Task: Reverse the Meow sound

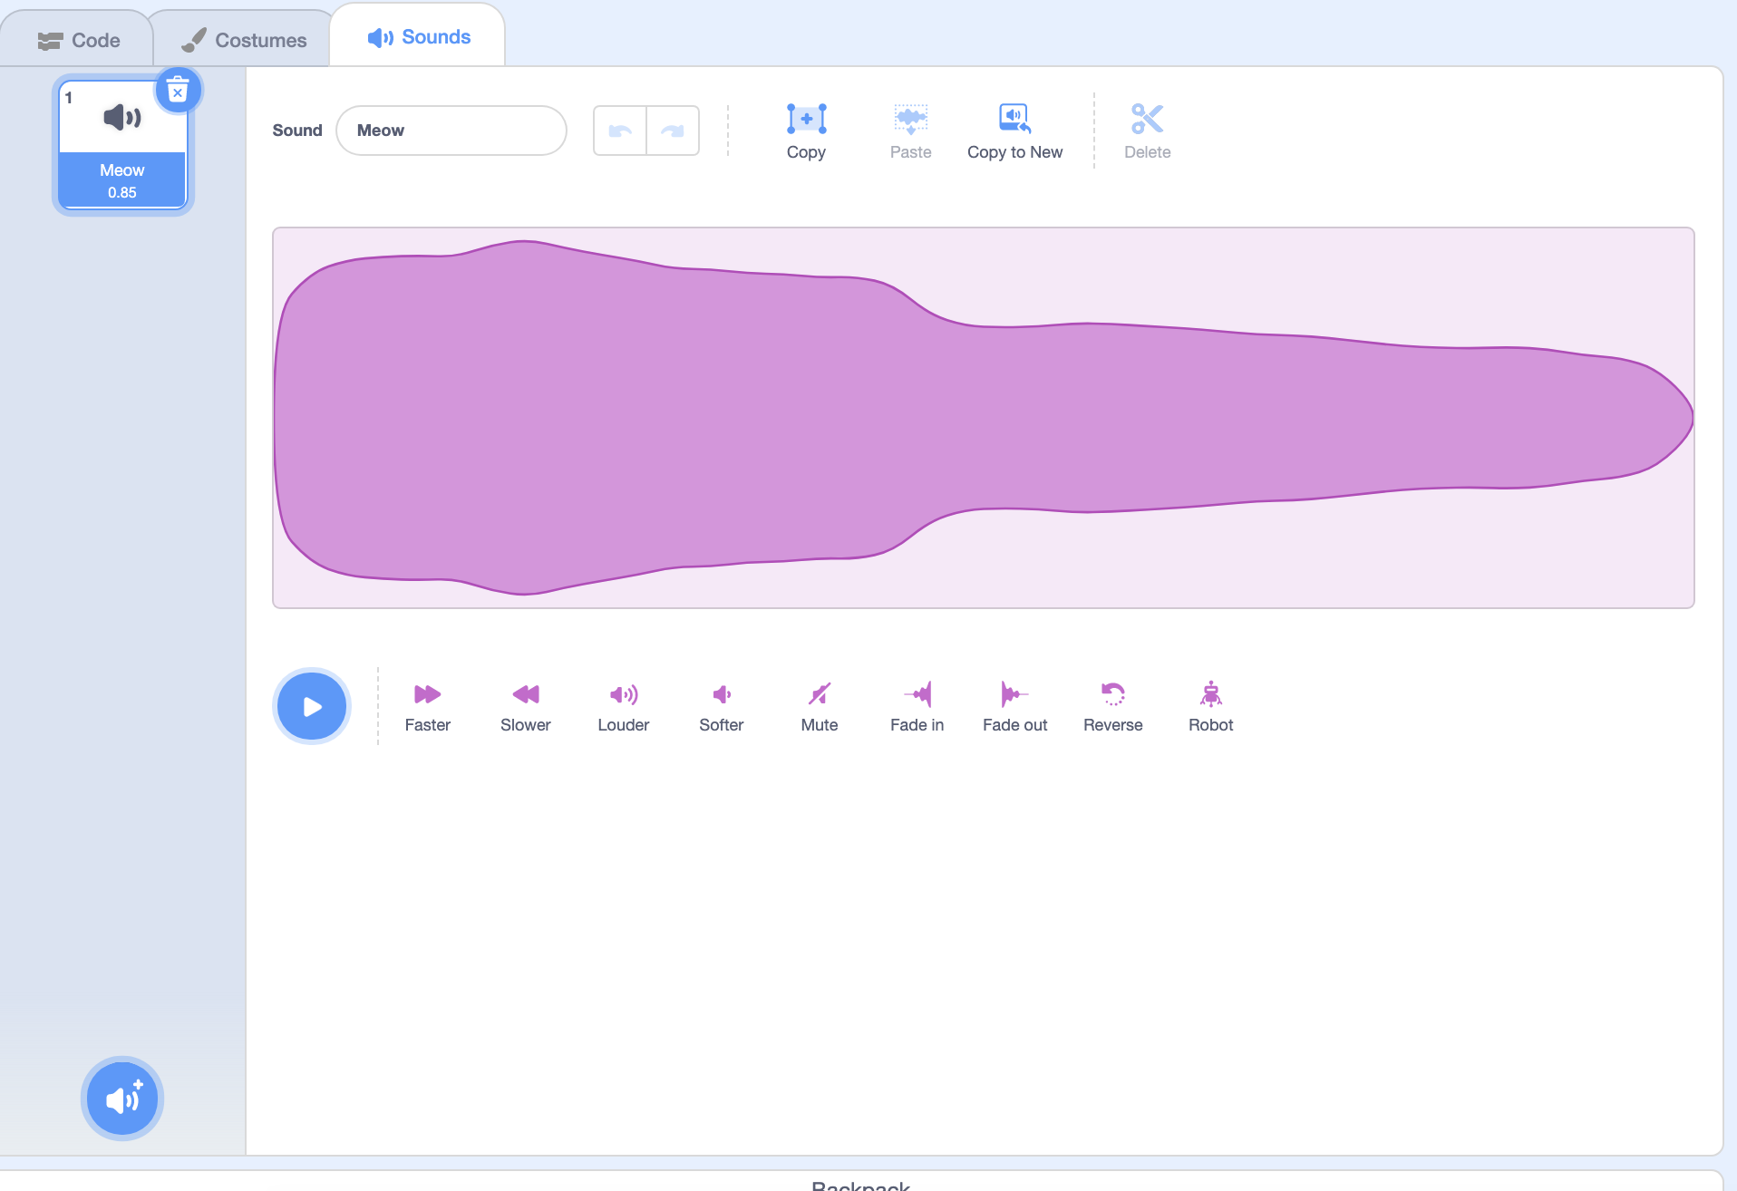Action: tap(1112, 705)
